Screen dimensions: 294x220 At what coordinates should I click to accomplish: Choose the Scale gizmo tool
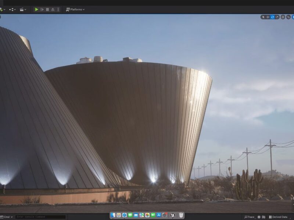(277, 17)
